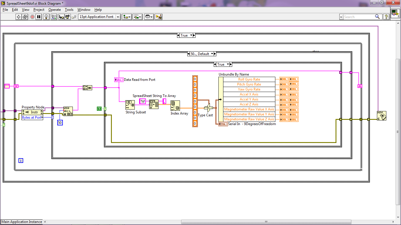Click the Accel Z Axis unbundle element

pyautogui.click(x=249, y=104)
